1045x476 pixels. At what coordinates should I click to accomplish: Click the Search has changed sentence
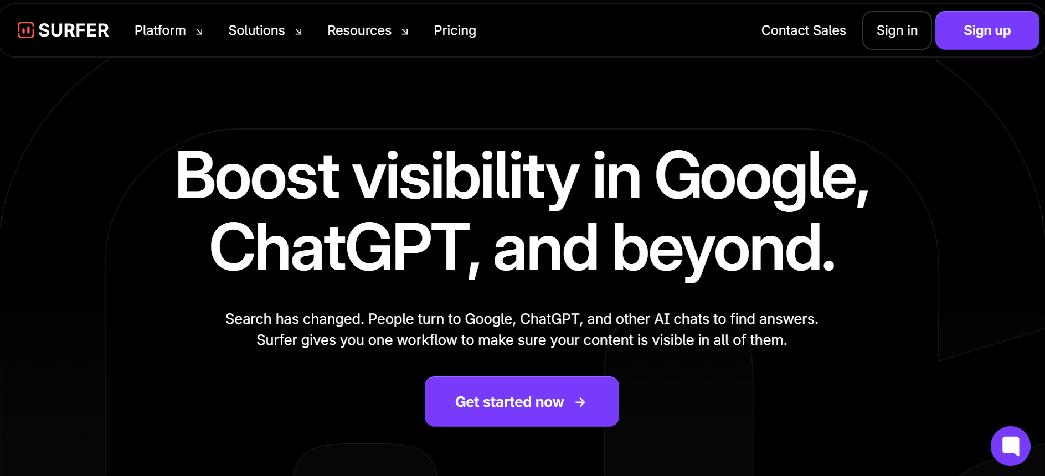point(522,319)
